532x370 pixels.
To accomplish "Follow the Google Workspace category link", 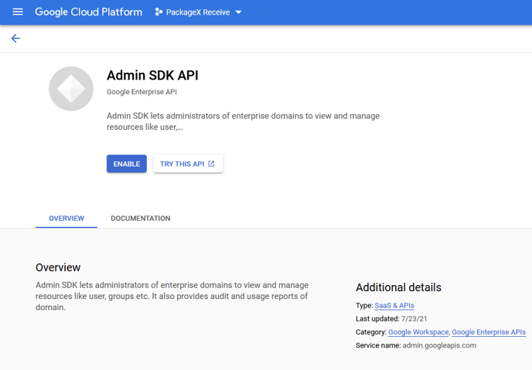I will tap(418, 332).
